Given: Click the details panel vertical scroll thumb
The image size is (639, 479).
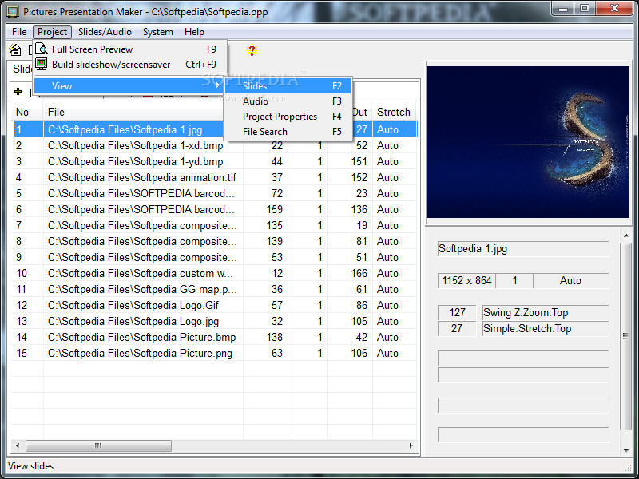Looking at the screenshot, I should tap(626, 336).
